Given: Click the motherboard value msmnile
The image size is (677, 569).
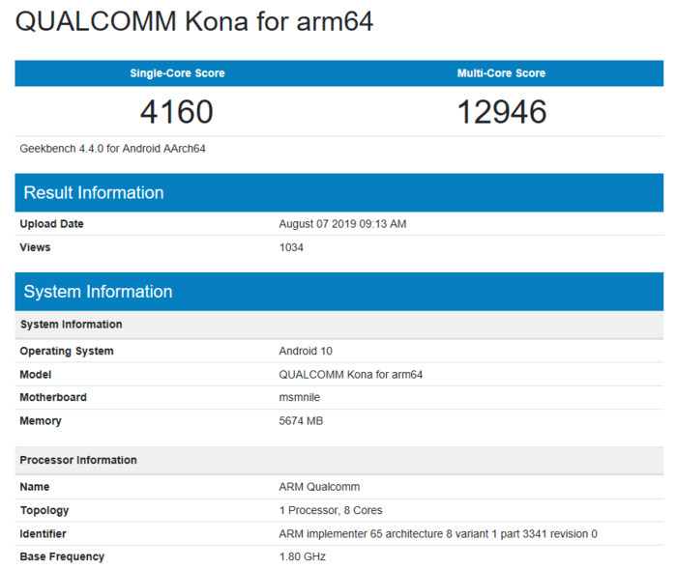Looking at the screenshot, I should click(300, 397).
